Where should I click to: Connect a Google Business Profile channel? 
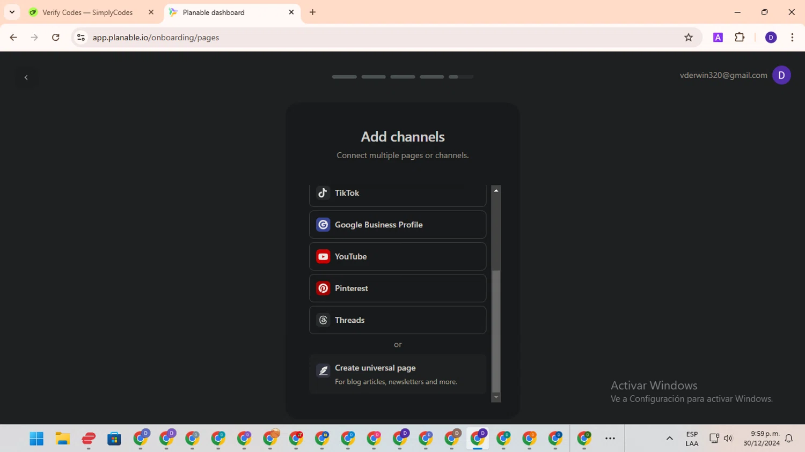397,225
